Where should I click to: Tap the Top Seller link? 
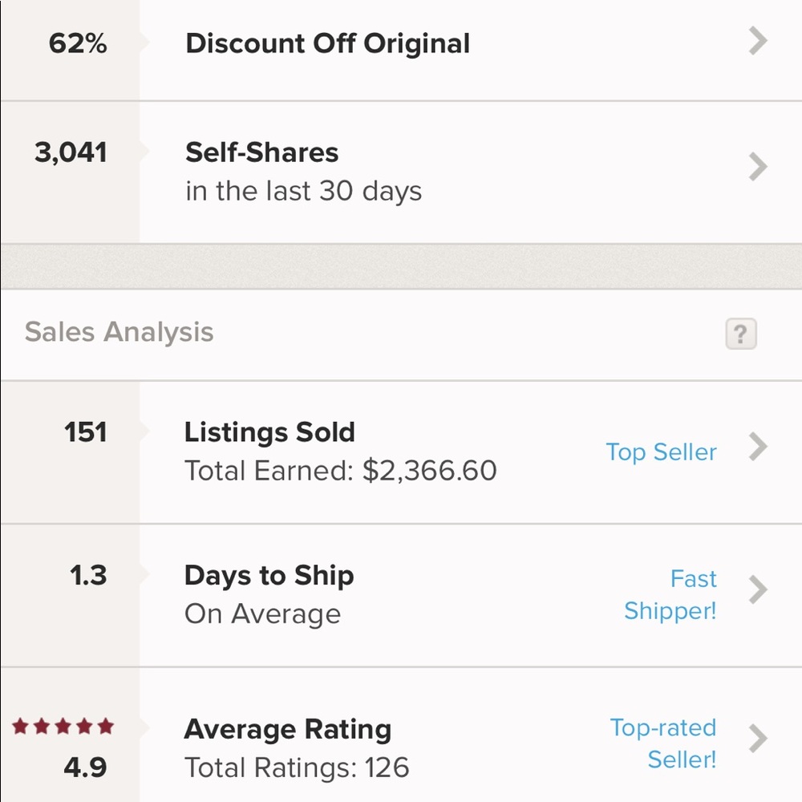pyautogui.click(x=661, y=452)
